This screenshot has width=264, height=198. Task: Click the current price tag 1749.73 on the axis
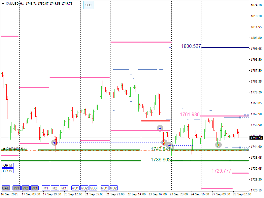point(256,138)
